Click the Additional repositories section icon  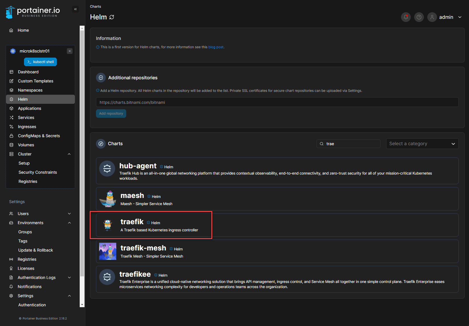point(101,78)
